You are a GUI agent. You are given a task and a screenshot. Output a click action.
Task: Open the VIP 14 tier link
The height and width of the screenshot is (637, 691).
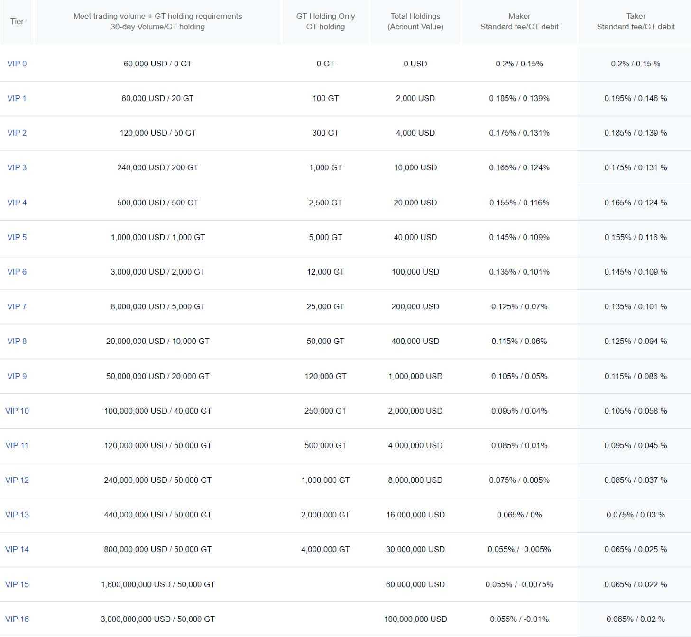pyautogui.click(x=17, y=549)
